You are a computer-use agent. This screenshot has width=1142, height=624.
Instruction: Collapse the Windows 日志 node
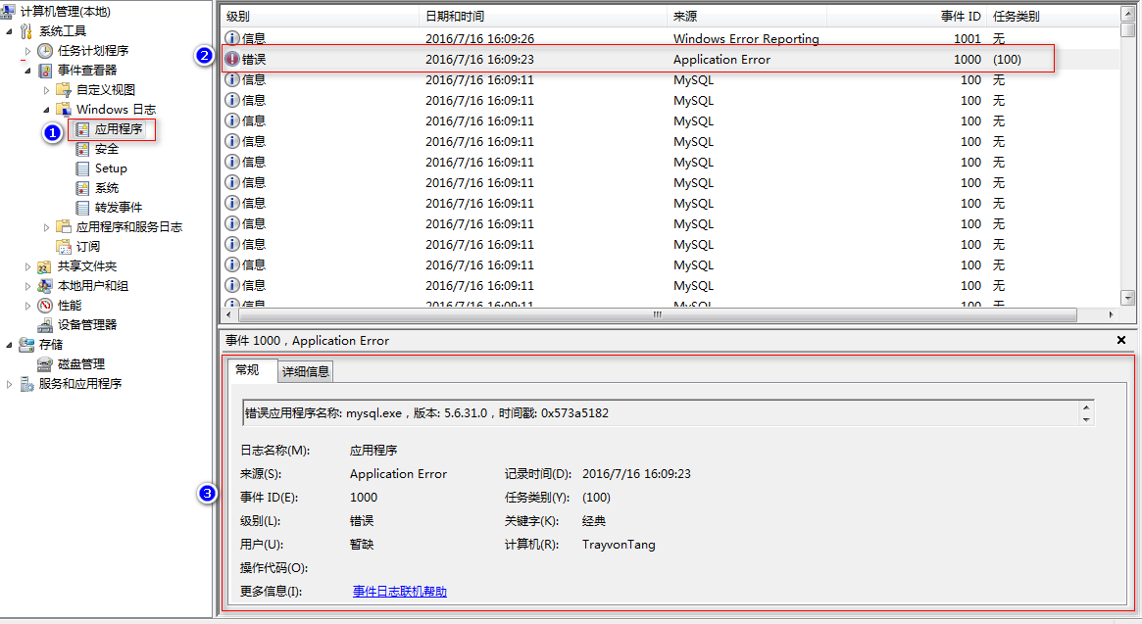pyautogui.click(x=47, y=110)
